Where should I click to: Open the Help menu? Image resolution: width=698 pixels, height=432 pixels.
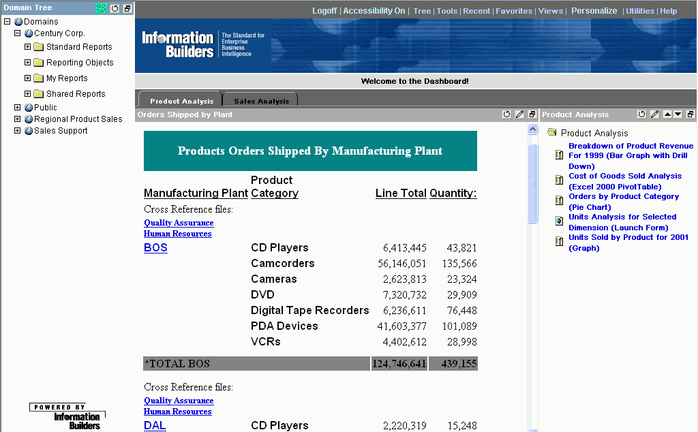point(668,11)
